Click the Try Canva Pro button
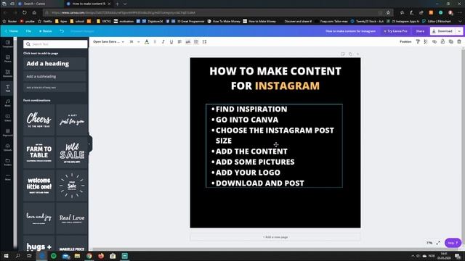 point(395,31)
